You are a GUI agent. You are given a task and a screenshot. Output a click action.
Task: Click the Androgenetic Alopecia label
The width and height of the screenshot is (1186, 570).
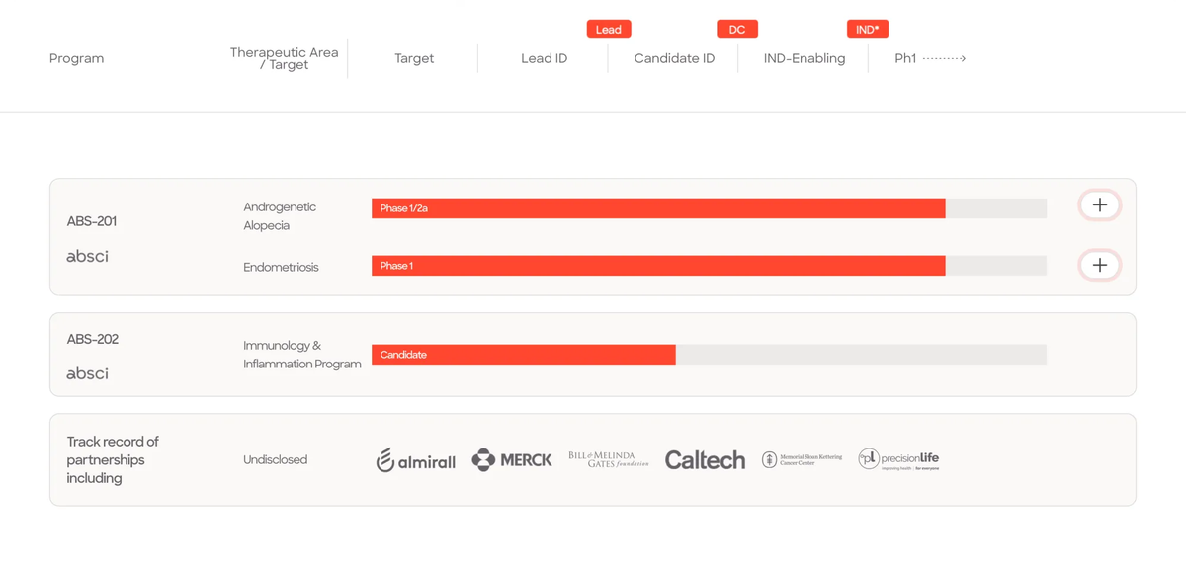(280, 216)
